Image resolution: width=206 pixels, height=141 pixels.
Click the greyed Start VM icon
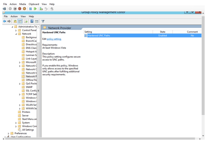click(10, 9)
